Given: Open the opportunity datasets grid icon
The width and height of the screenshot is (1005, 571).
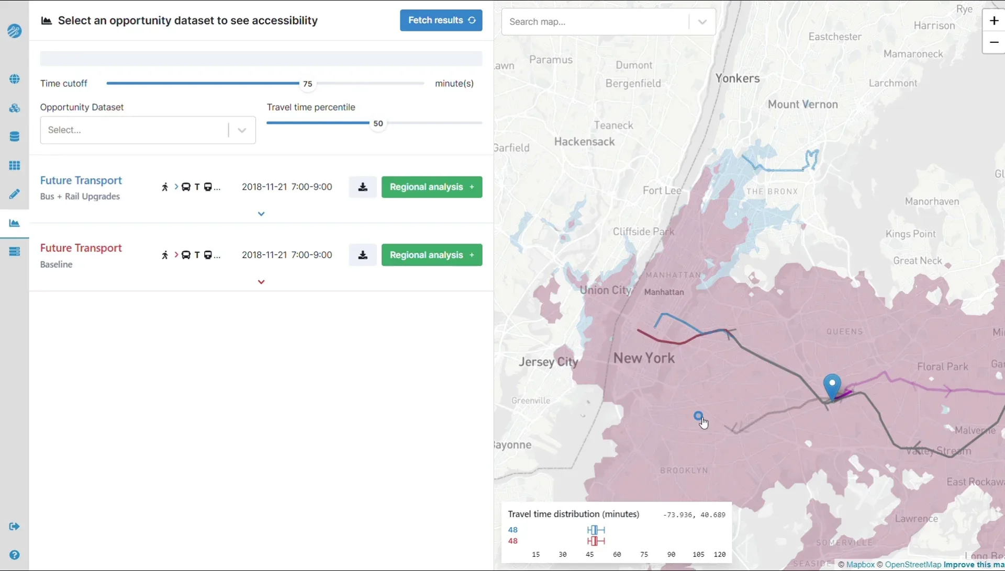Looking at the screenshot, I should (14, 165).
